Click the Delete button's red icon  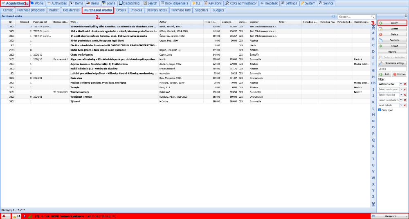(380, 35)
